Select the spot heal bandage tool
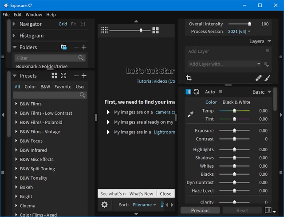 [259, 78]
